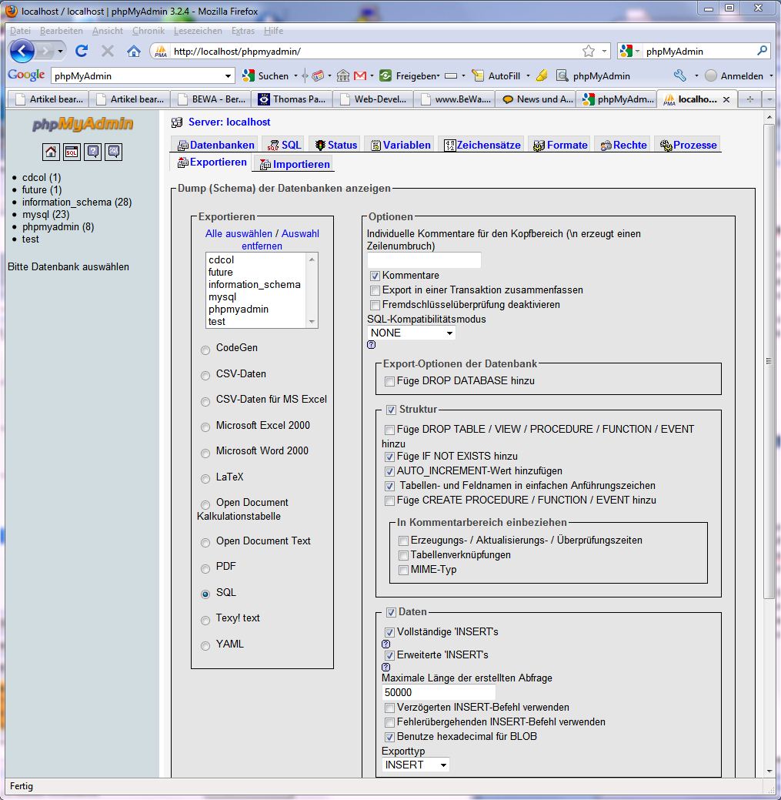Reload the current page
This screenshot has height=800, width=781.
point(82,51)
